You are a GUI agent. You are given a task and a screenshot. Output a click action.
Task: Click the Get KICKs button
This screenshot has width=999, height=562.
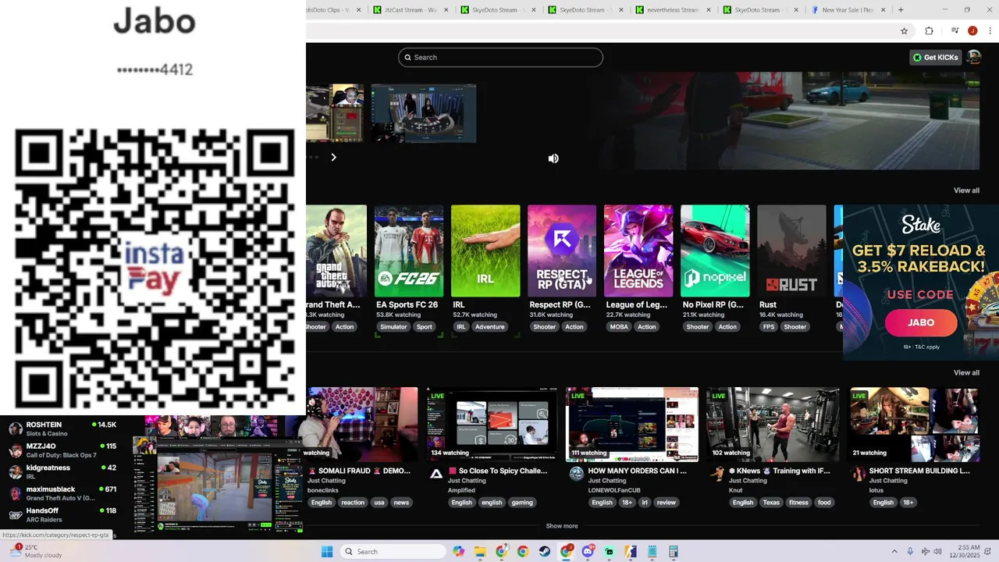935,57
